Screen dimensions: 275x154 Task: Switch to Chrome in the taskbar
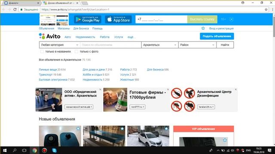coord(34,150)
